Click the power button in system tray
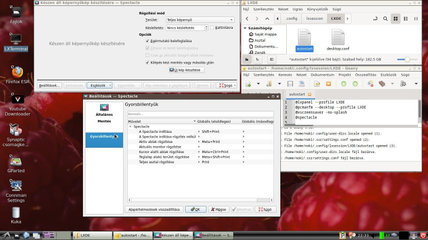 (x=423, y=235)
